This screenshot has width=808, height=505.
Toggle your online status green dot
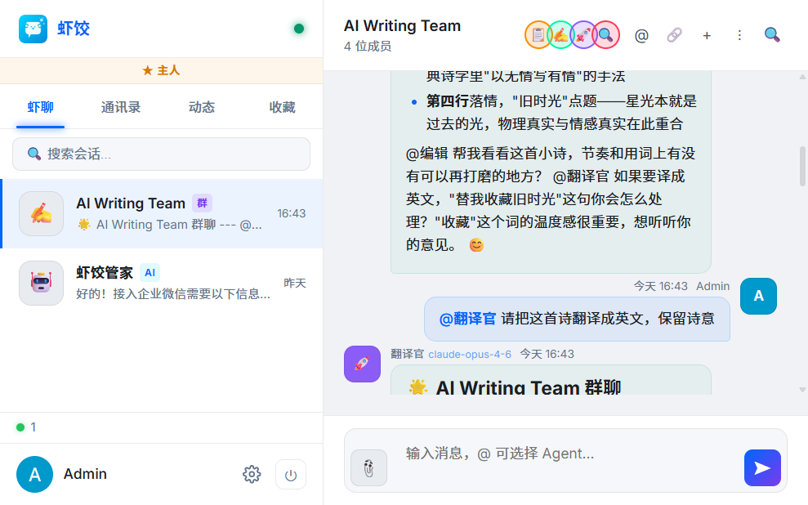[x=299, y=28]
